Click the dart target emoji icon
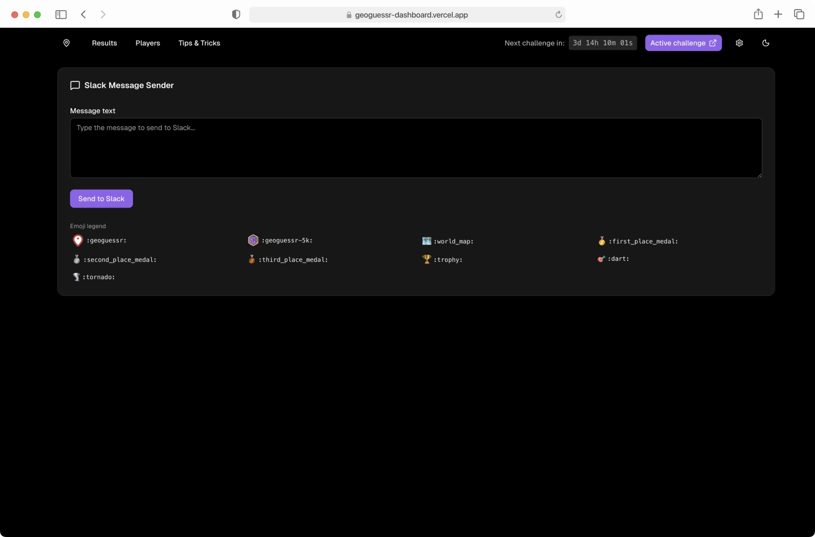The image size is (815, 537). (601, 259)
